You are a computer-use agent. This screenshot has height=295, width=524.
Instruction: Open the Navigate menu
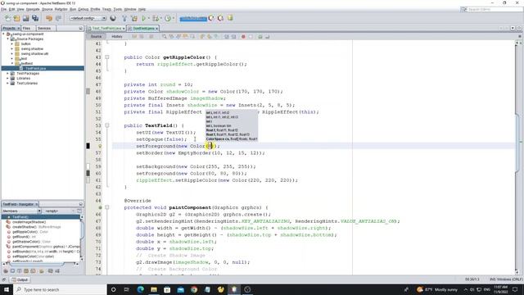[33, 9]
